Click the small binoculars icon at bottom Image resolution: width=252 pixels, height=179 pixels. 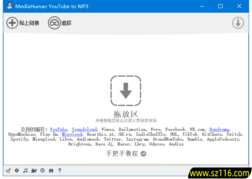click(51, 170)
